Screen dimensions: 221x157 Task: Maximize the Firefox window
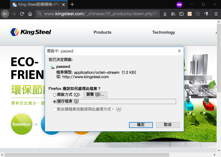point(203,5)
